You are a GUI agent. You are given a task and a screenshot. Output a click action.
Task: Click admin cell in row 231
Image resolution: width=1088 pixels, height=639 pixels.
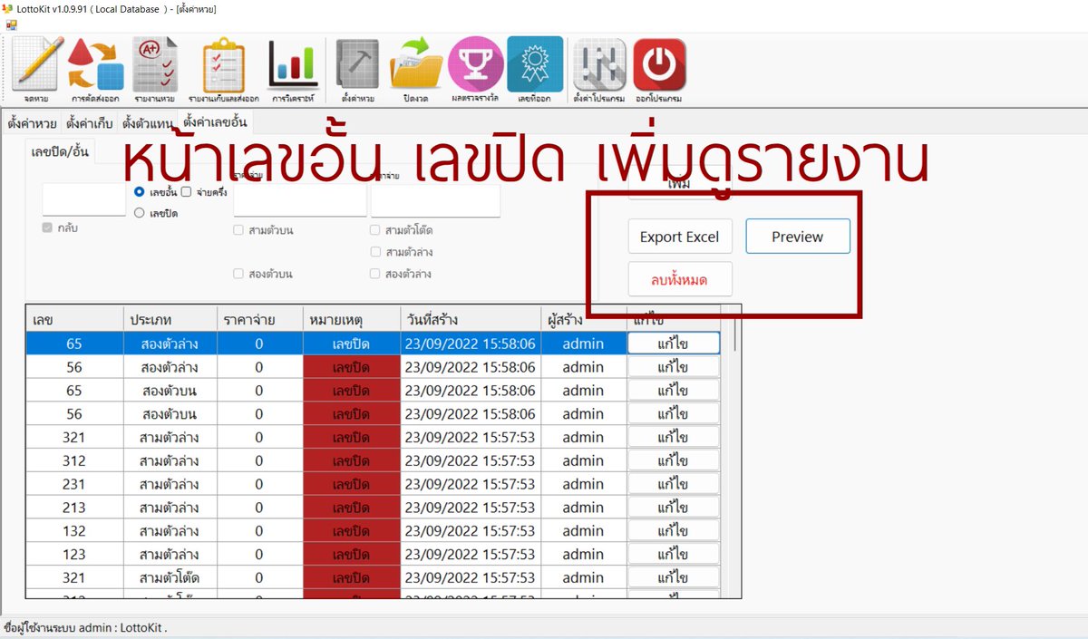[x=583, y=484]
